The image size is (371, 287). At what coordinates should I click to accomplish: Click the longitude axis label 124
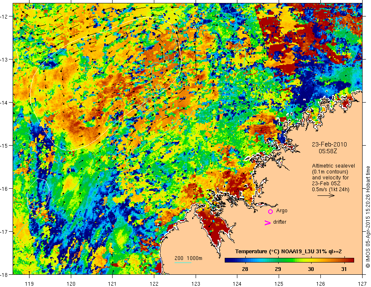[x=237, y=284]
